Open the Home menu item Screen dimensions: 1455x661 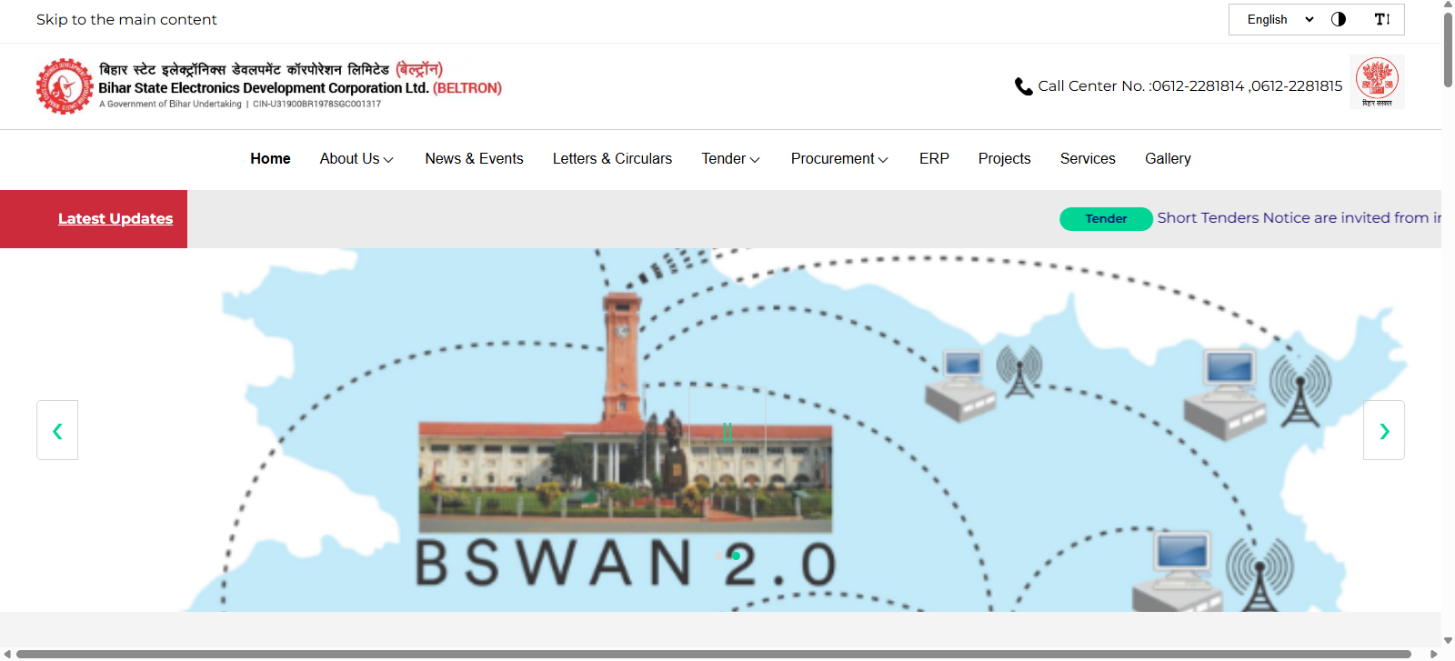pyautogui.click(x=270, y=158)
